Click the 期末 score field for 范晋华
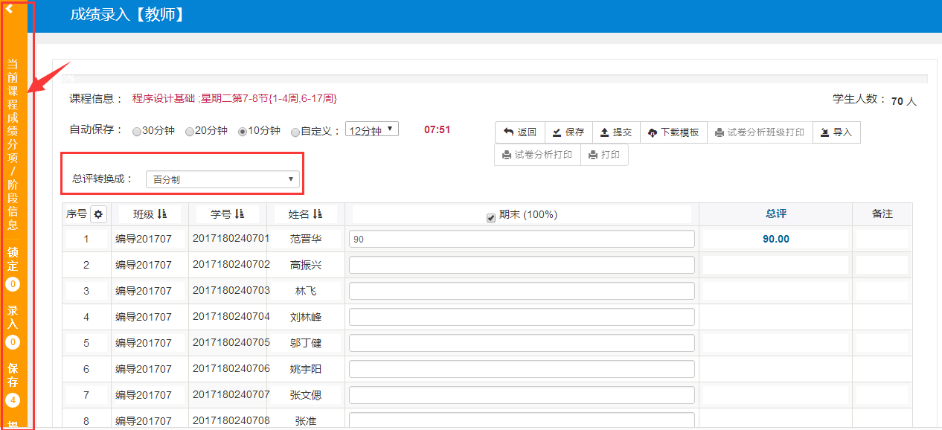This screenshot has height=430, width=942. 522,239
